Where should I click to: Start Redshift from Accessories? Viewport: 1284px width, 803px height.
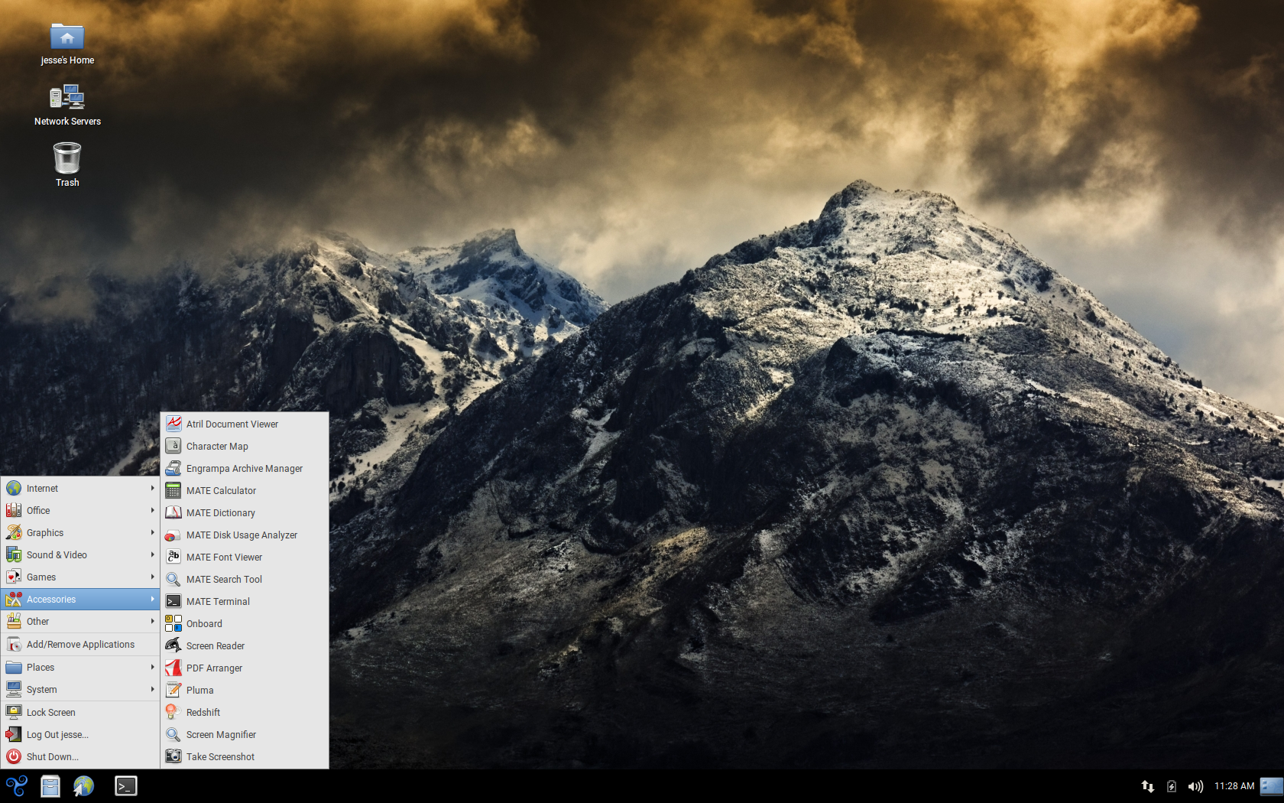click(245, 713)
